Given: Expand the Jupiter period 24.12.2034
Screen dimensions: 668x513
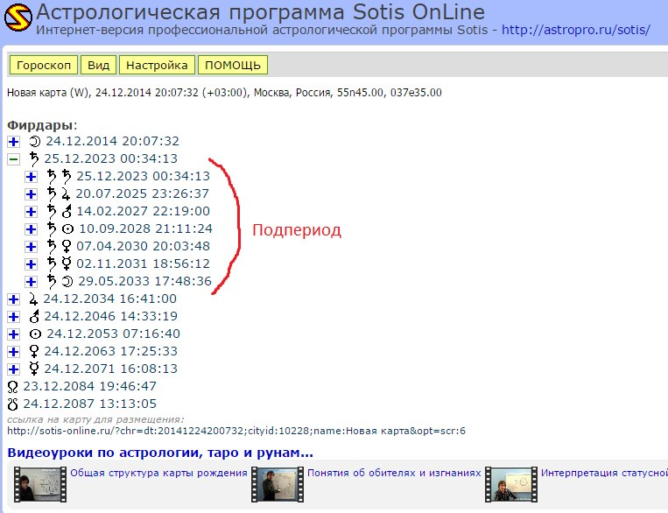Looking at the screenshot, I should coord(14,299).
